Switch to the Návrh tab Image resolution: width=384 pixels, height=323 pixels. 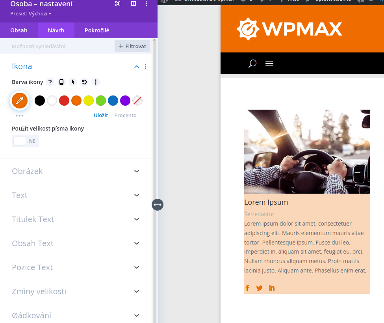(56, 30)
